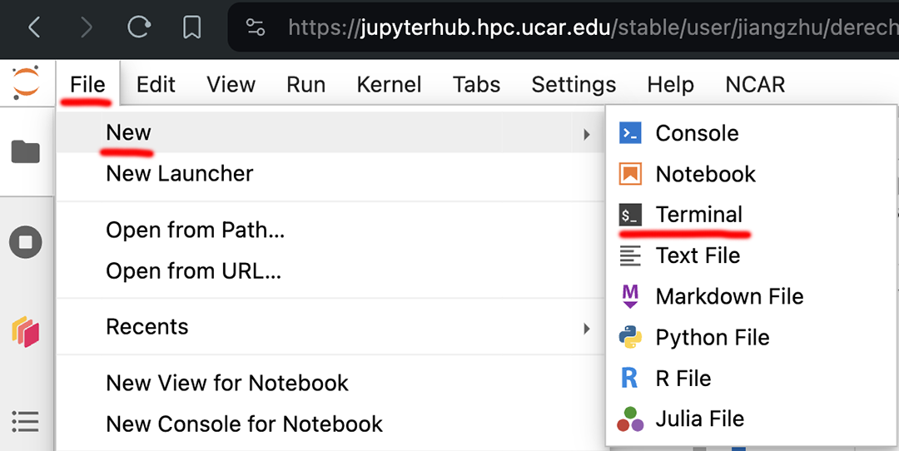
Task: Click the browser bookmark icon
Action: pyautogui.click(x=191, y=28)
